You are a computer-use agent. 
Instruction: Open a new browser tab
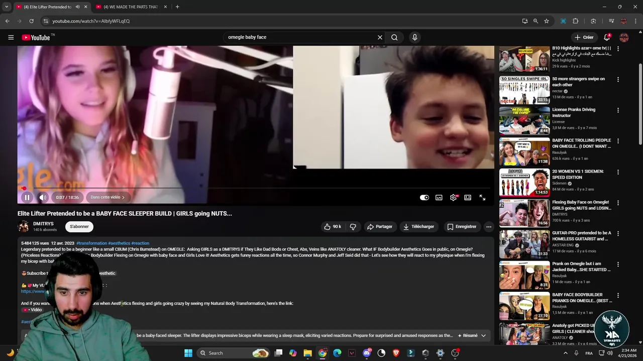[177, 7]
